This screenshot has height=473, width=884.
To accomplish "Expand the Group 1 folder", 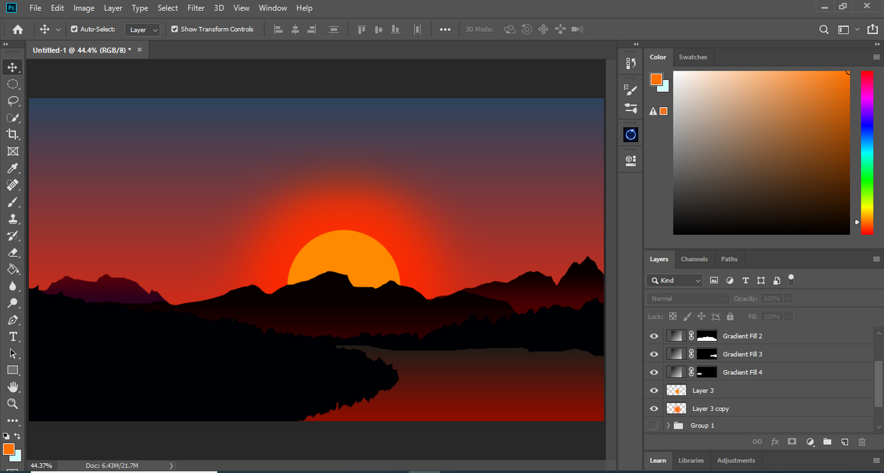I will pos(668,425).
